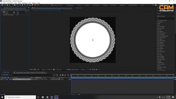176x99 pixels.
Task: Click the Effects & Presets search field
Action: point(166,18)
